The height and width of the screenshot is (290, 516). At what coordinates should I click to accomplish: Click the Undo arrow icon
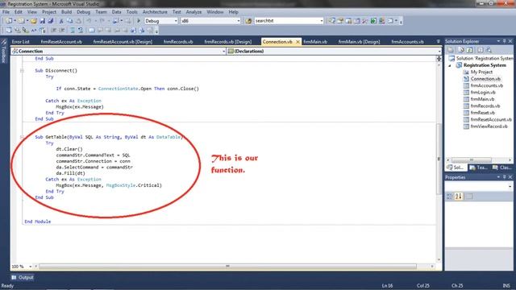[89, 21]
